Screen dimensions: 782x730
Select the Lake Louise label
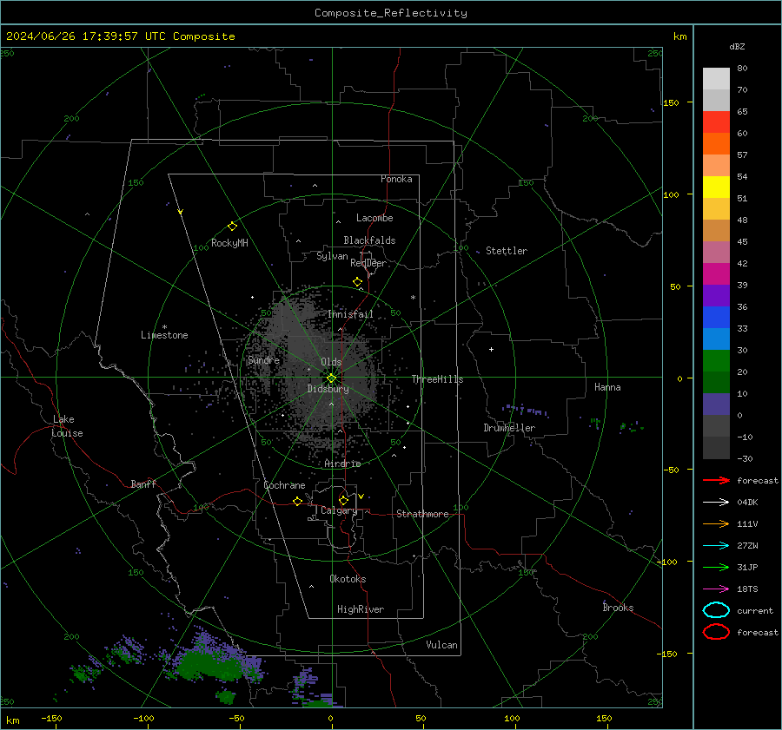[x=67, y=426]
